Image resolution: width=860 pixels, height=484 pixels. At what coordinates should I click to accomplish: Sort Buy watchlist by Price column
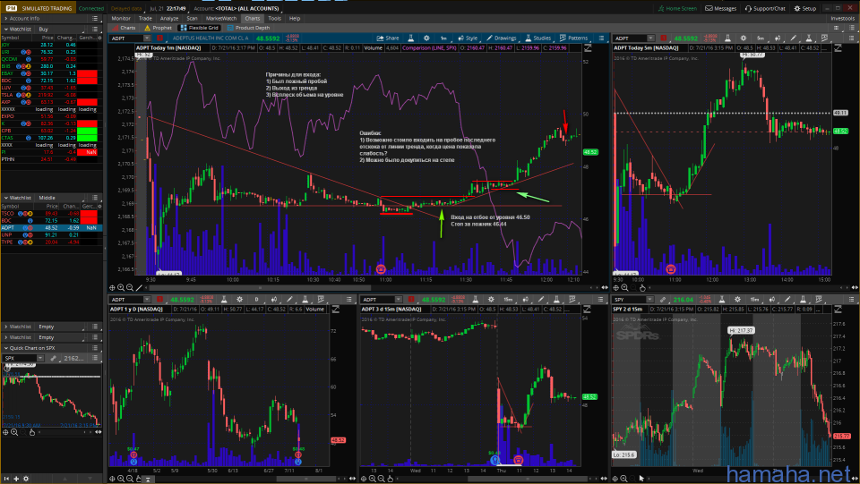(47, 38)
